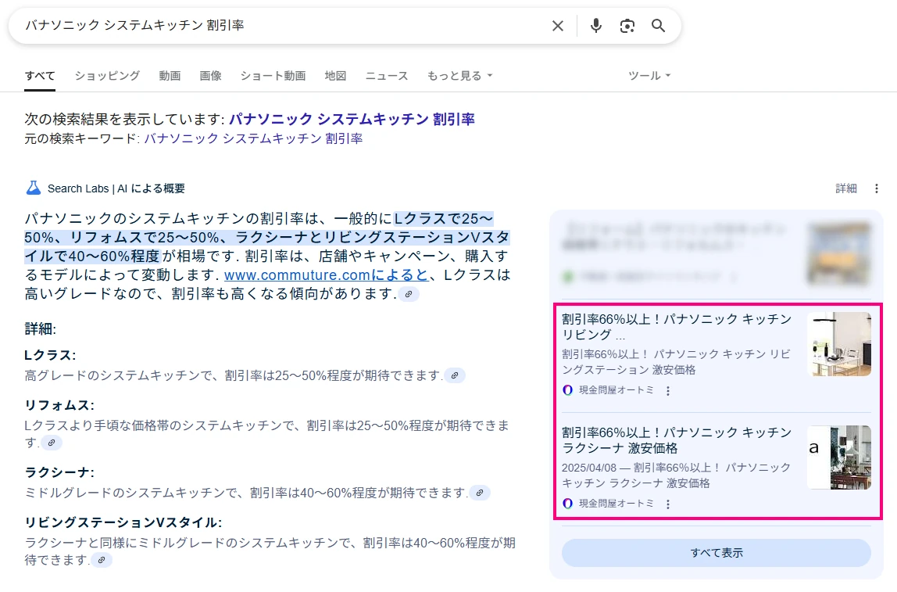
Task: Switch to the 動画 tab
Action: pos(170,76)
